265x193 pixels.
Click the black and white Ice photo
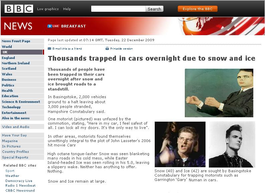click(x=232, y=144)
